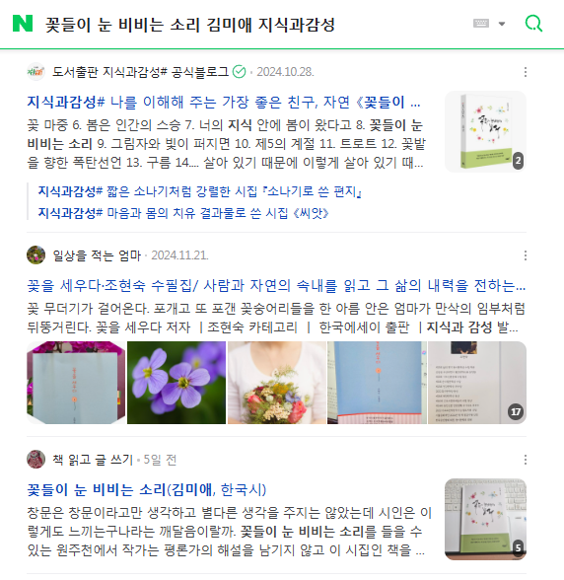Open the 꽃을 세우다 조현숙 수필집 post title
The height and width of the screenshot is (580, 564).
point(276,285)
